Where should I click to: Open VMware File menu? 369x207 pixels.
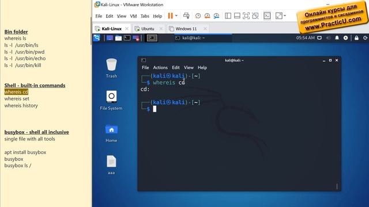pos(99,16)
